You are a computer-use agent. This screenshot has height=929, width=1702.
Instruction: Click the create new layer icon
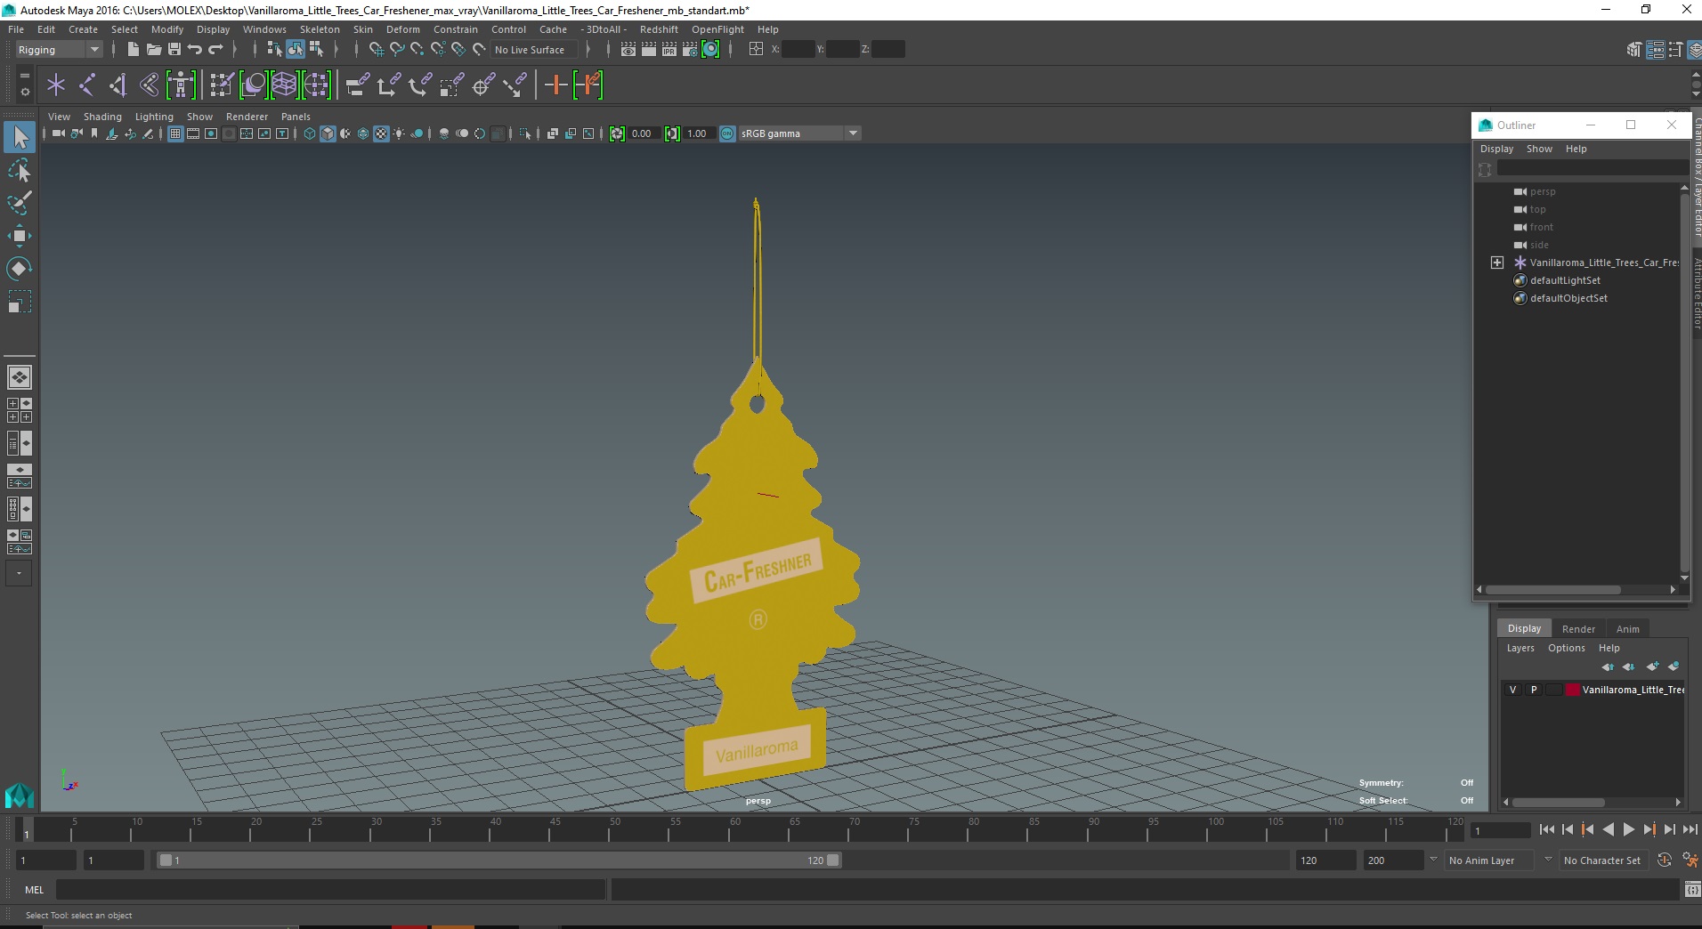[1653, 666]
